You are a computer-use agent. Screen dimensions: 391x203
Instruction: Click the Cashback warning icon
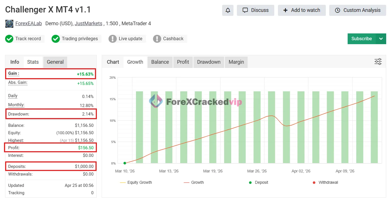(157, 39)
